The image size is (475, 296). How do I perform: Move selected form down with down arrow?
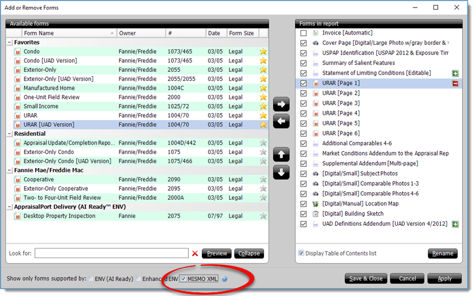(x=281, y=172)
